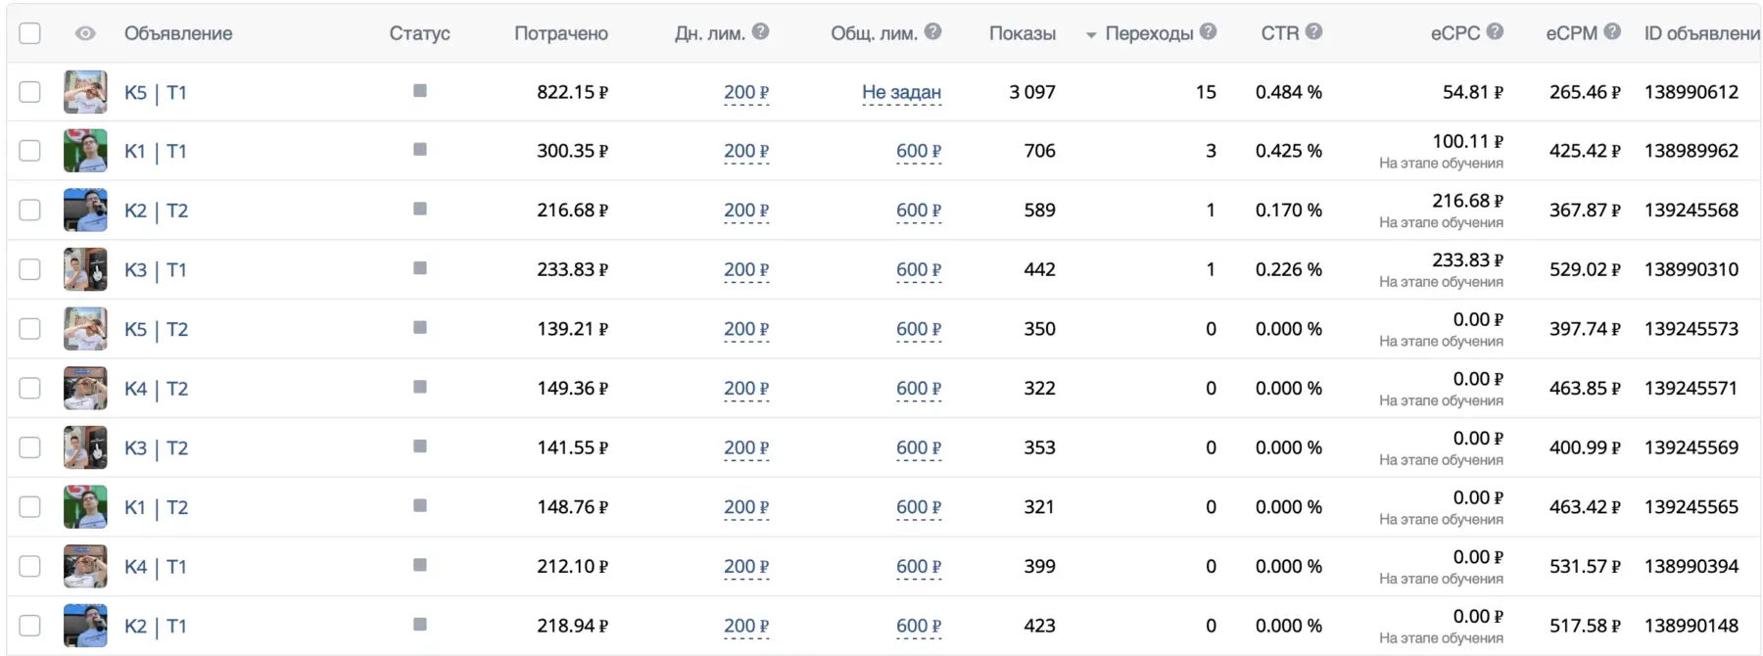Click status square icon for K5 | T1

[420, 91]
